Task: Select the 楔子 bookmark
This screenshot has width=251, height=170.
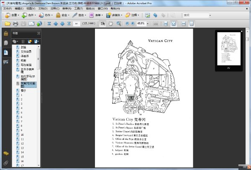Action: click(23, 90)
